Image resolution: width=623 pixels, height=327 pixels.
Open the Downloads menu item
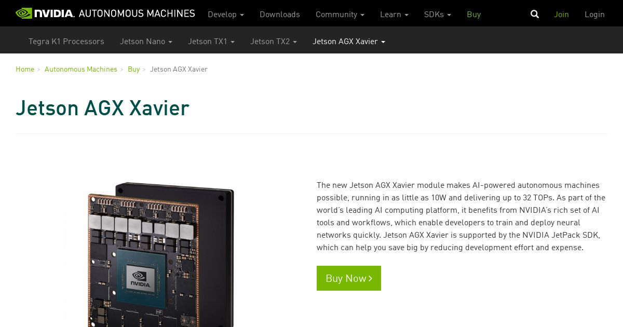tap(280, 14)
